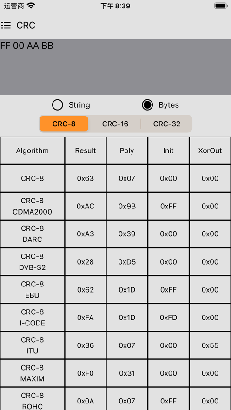Switch to the CRC-8 tab
The height and width of the screenshot is (410, 231).
(x=64, y=124)
